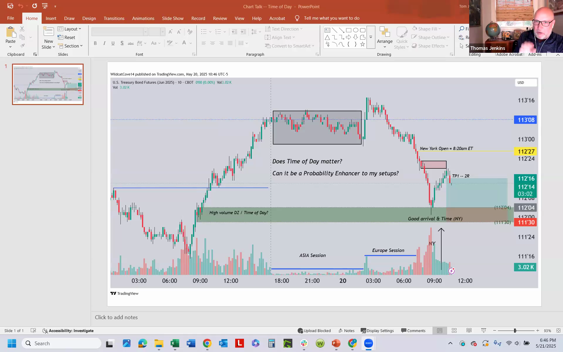
Task: Open the Transitions tab
Action: click(x=114, y=18)
